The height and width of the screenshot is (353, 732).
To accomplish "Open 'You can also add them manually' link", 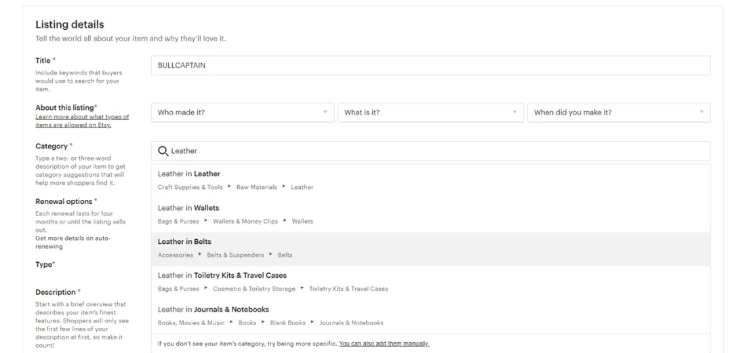I will (384, 344).
